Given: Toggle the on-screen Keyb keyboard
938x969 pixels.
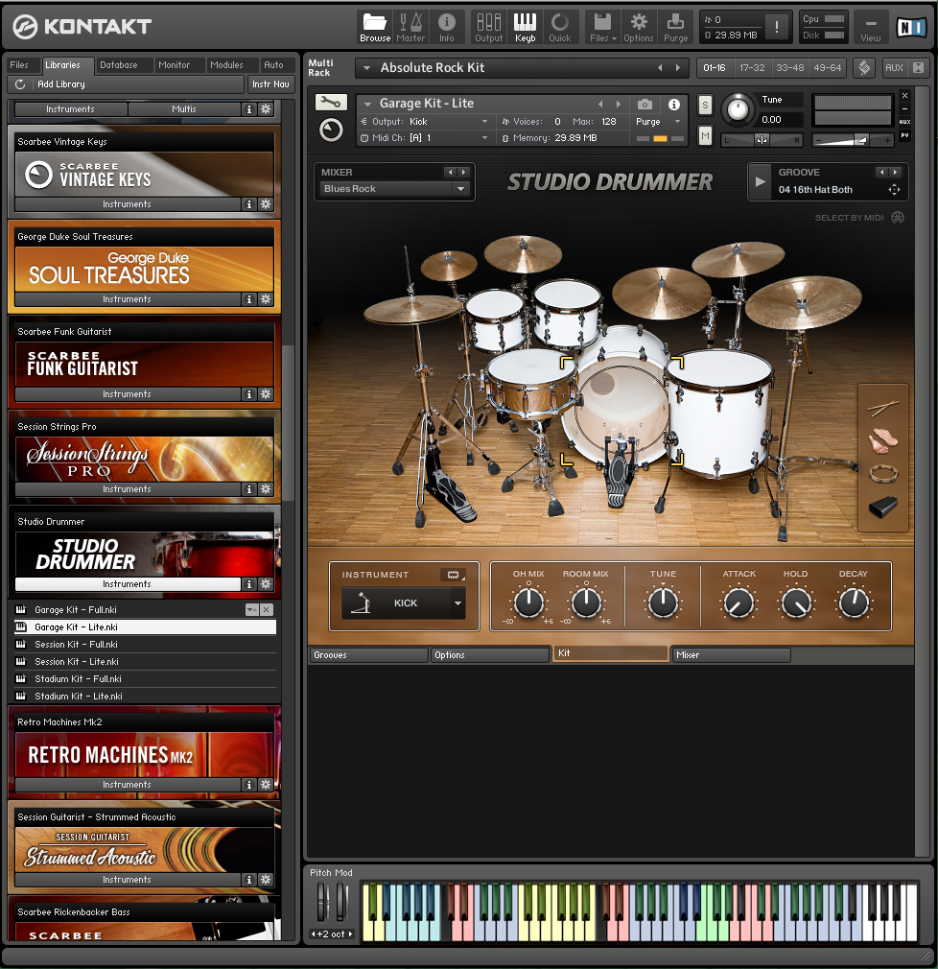Looking at the screenshot, I should click(525, 28).
